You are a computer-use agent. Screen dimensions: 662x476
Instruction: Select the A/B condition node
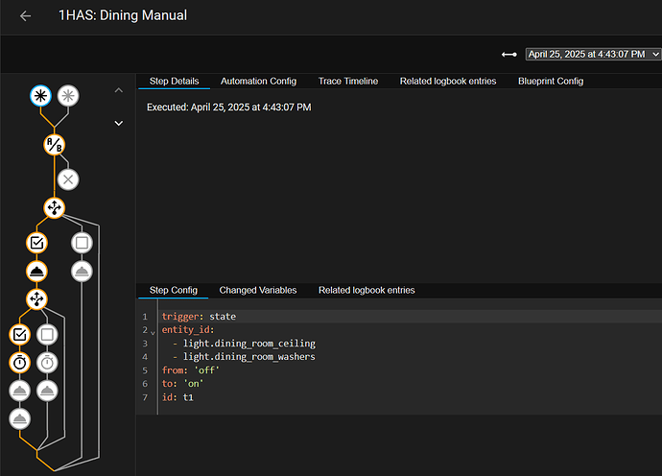coord(54,145)
